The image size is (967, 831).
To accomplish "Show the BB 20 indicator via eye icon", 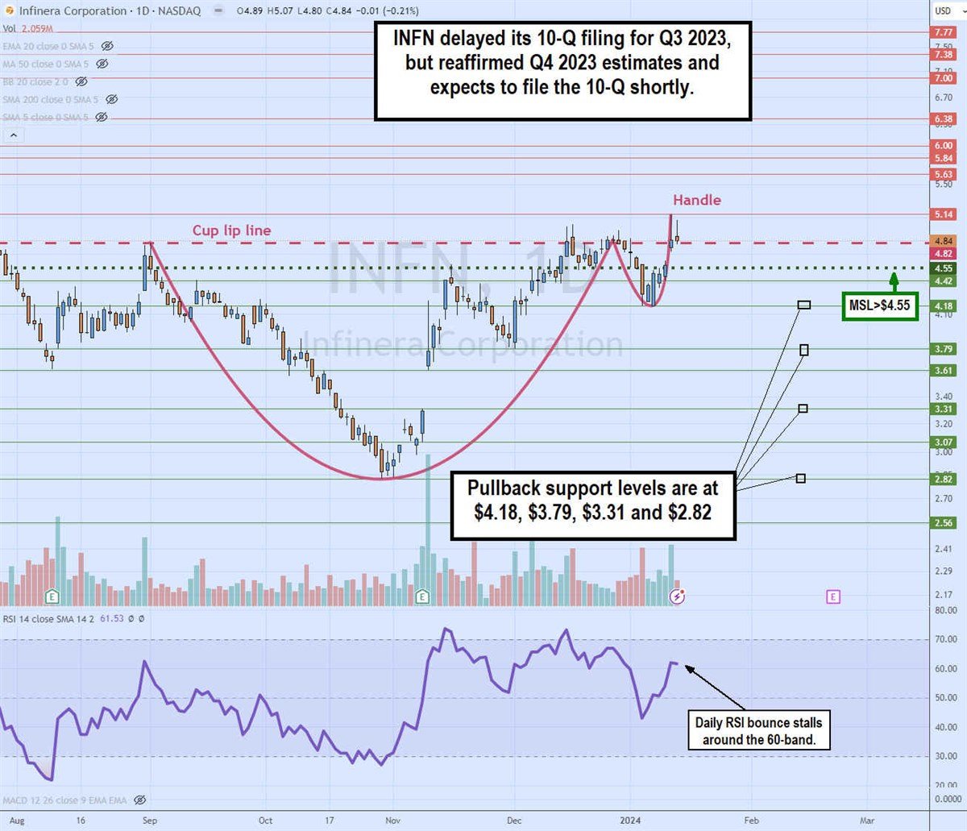I will pos(81,81).
